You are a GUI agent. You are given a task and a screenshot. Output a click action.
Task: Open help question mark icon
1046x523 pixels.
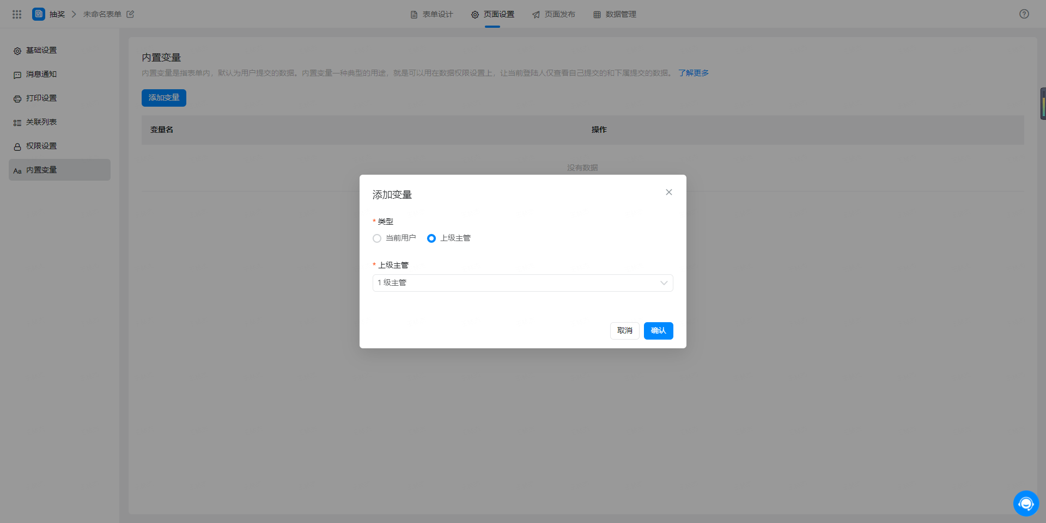1024,14
